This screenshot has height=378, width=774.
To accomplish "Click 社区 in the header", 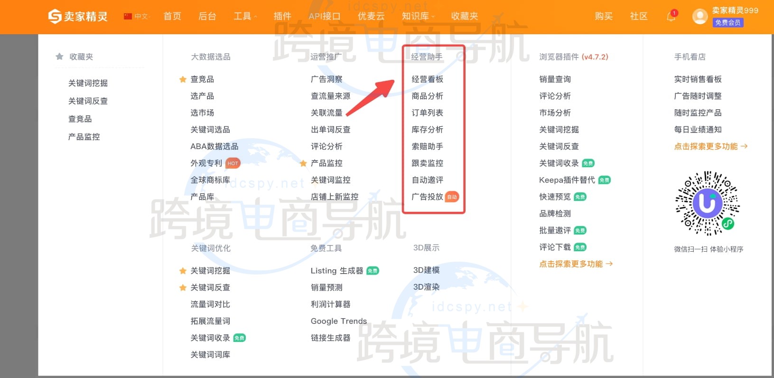I will (x=639, y=16).
